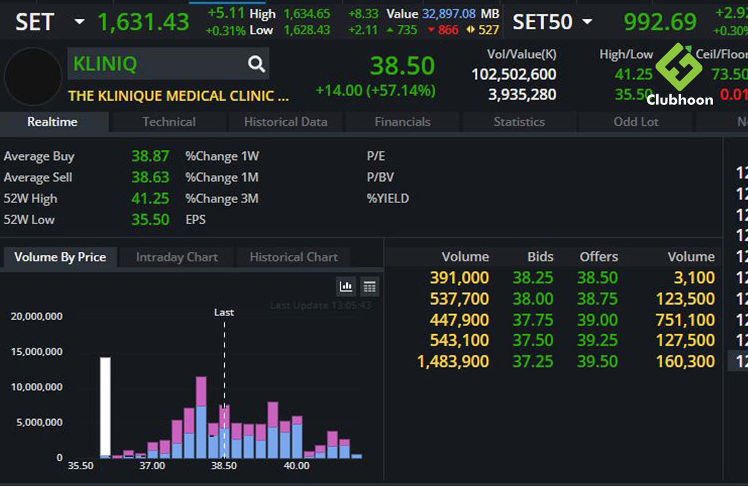Click the offer price 39.00
748x486 pixels.
pos(597,320)
